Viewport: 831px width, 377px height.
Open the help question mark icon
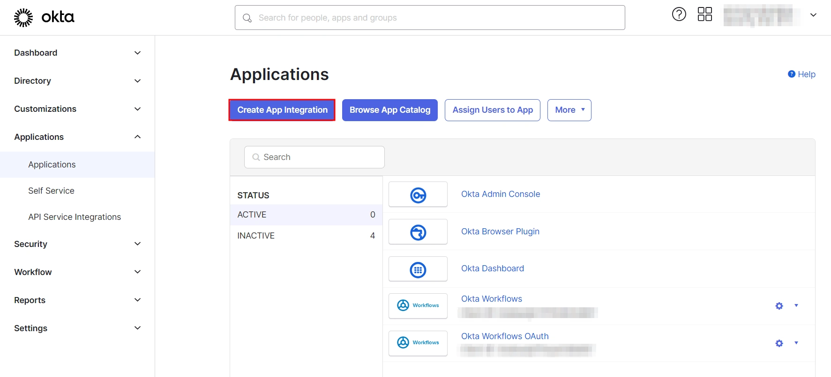pos(679,14)
